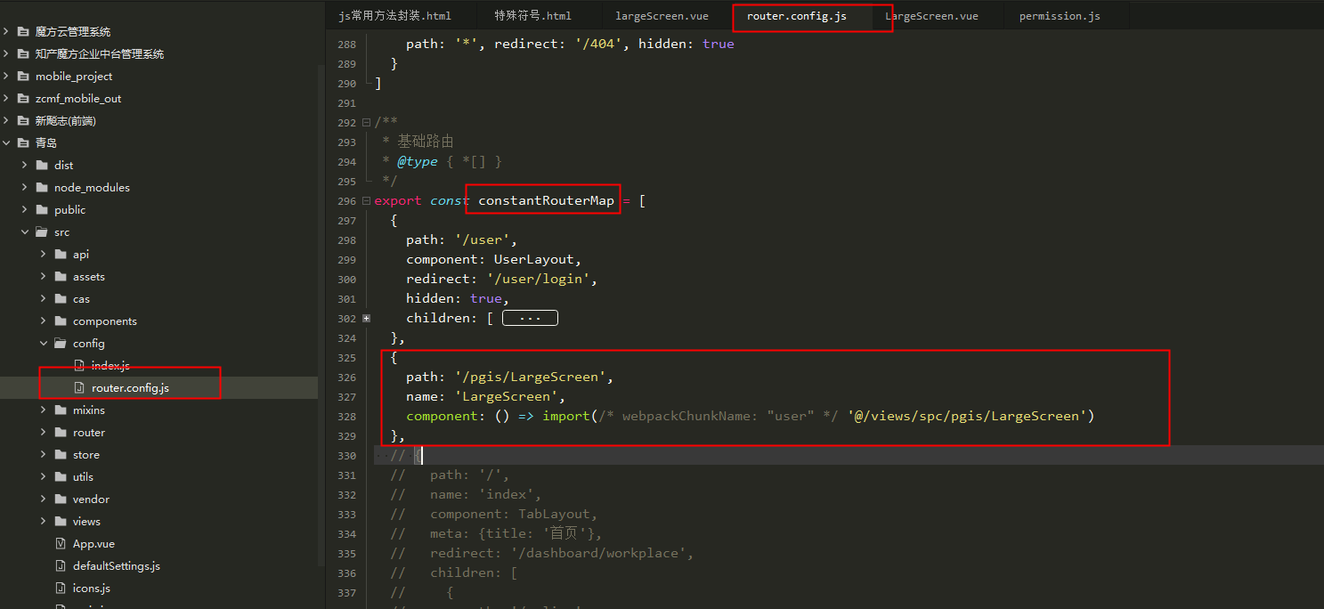Expand the router folder arrow
Image resolution: width=1324 pixels, height=609 pixels.
pos(44,432)
